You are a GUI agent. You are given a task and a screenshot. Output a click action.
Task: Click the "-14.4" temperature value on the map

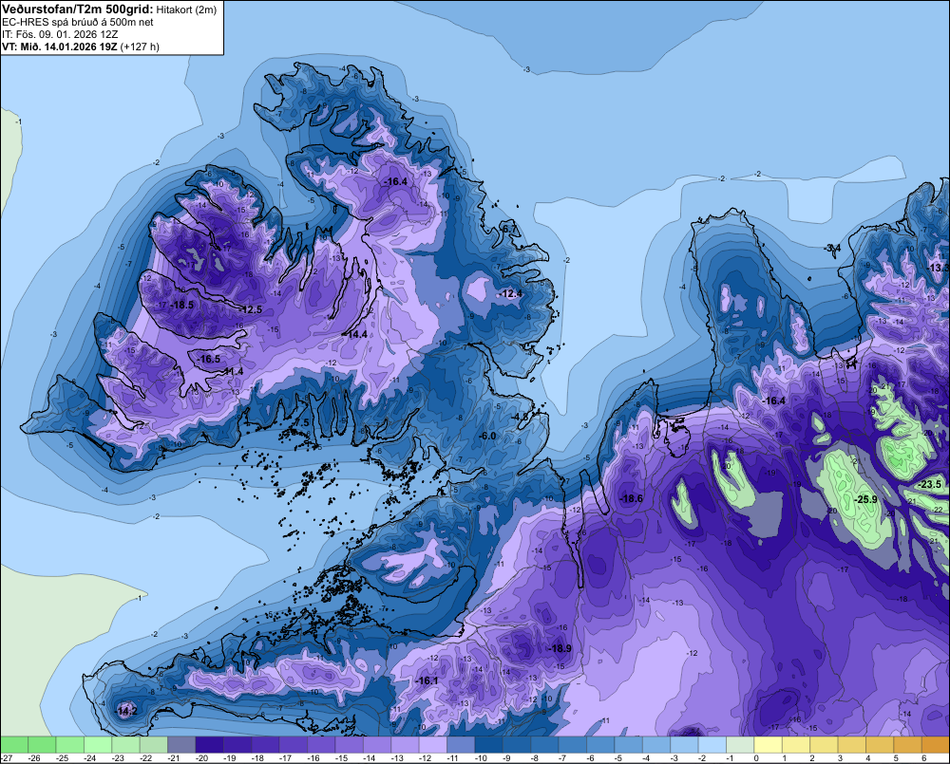(355, 334)
